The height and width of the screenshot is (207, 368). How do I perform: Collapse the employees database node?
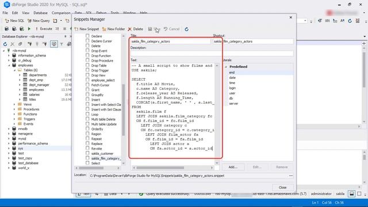pyautogui.click(x=9, y=65)
